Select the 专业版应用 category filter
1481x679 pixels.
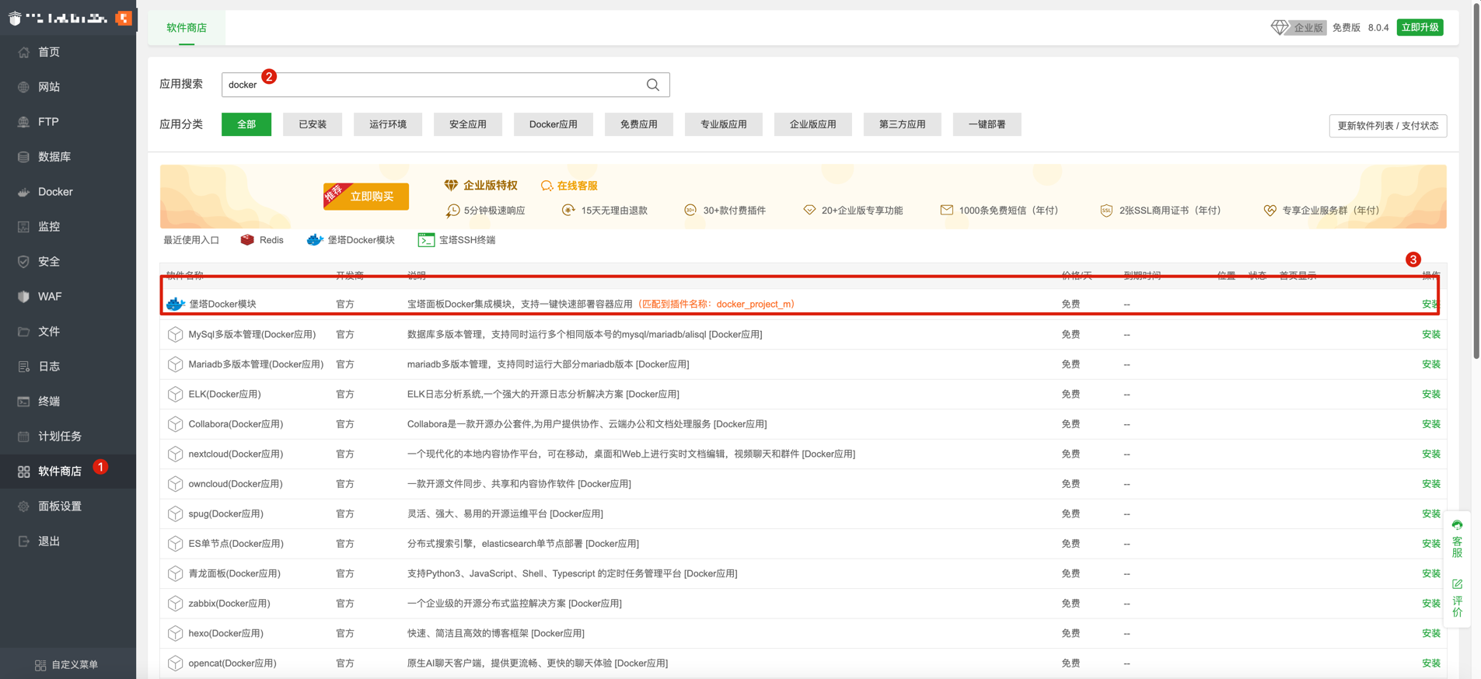(x=724, y=124)
